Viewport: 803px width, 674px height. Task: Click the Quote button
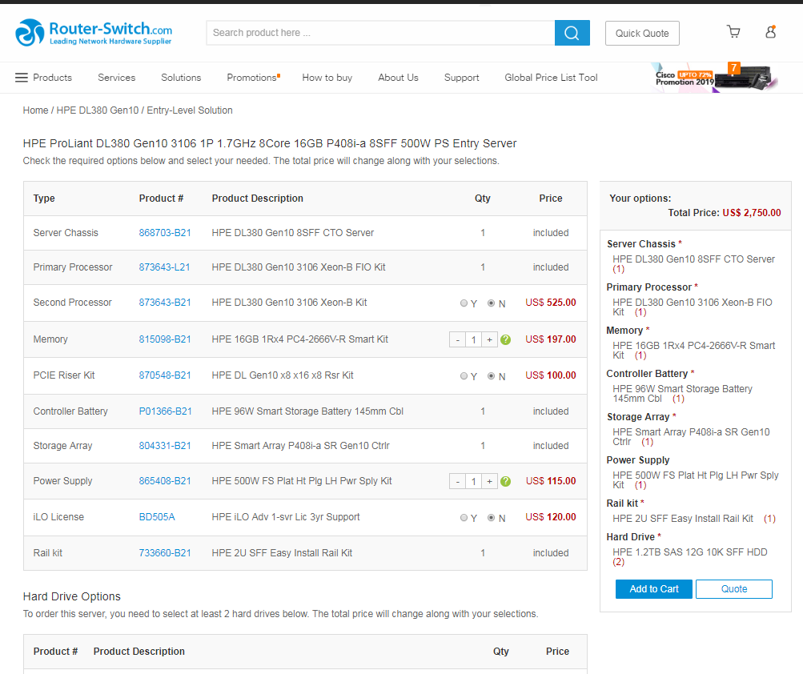734,589
